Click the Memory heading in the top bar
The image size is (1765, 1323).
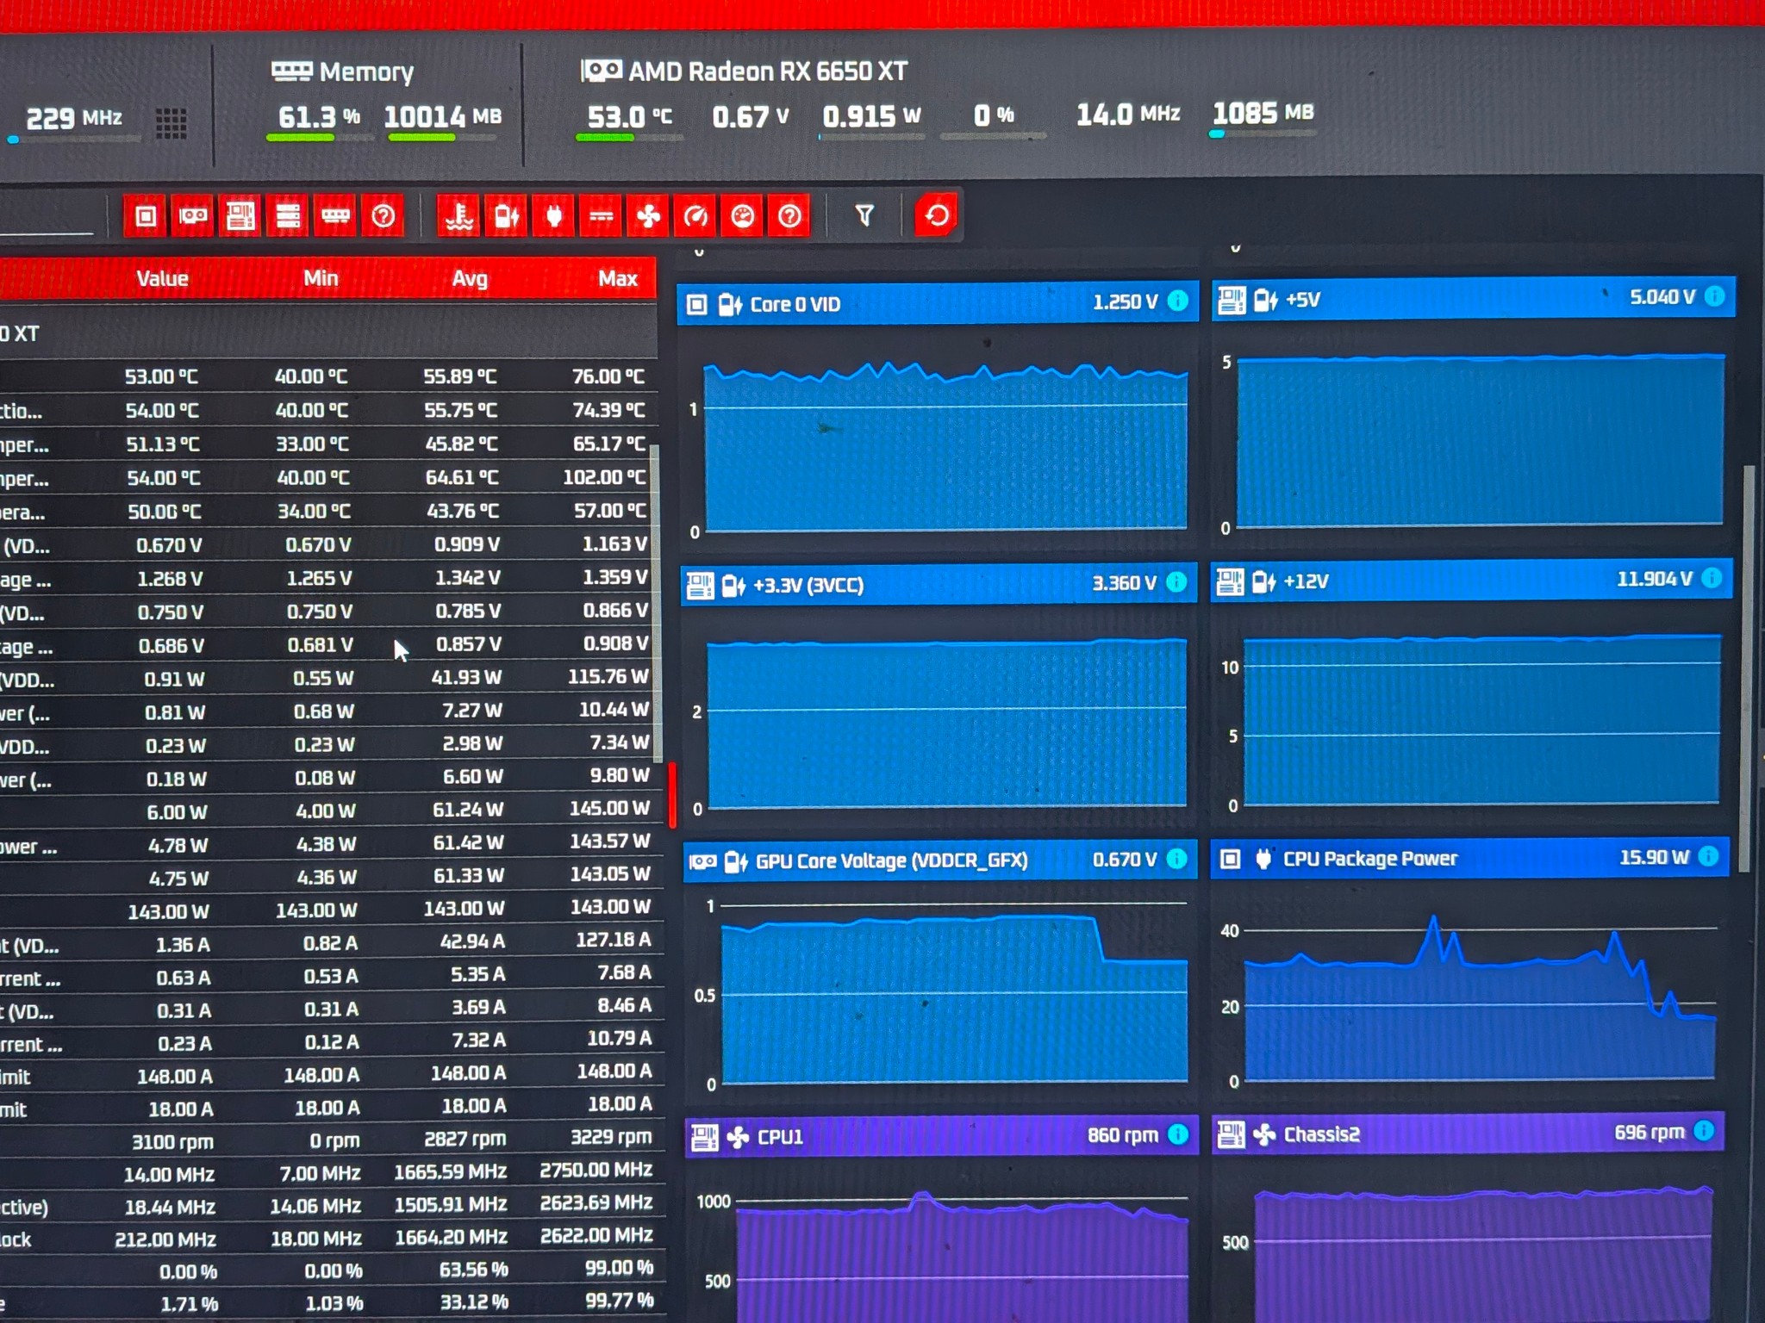pyautogui.click(x=366, y=71)
